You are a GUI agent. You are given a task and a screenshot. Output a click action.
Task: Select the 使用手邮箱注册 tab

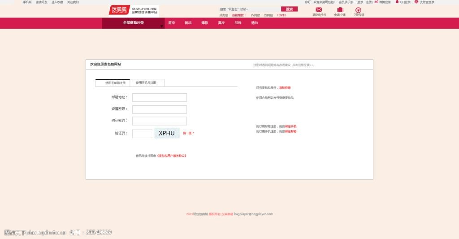113,83
